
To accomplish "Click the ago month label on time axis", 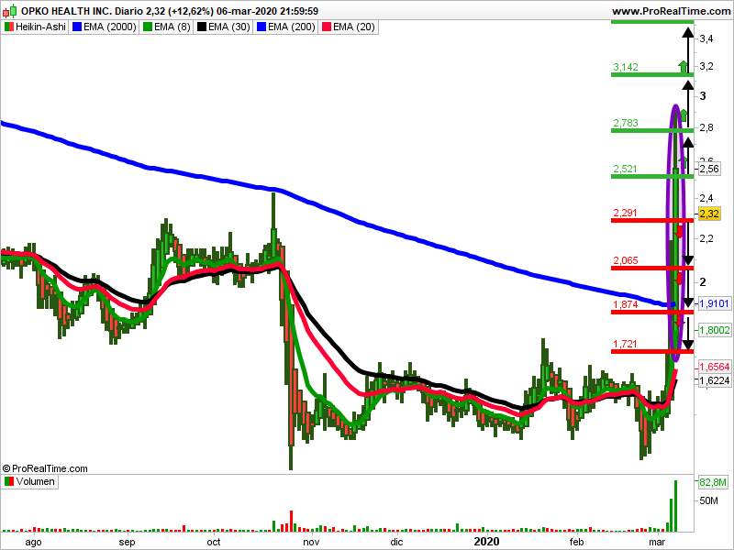I will coord(33,542).
